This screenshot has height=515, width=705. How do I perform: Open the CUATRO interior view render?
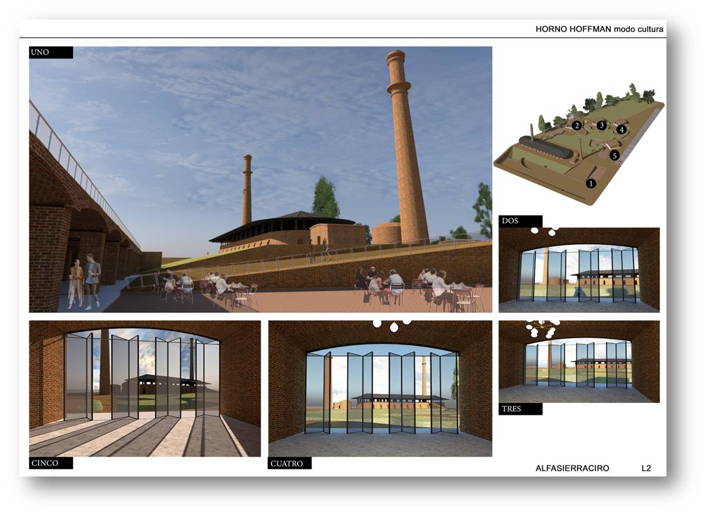coord(380,389)
